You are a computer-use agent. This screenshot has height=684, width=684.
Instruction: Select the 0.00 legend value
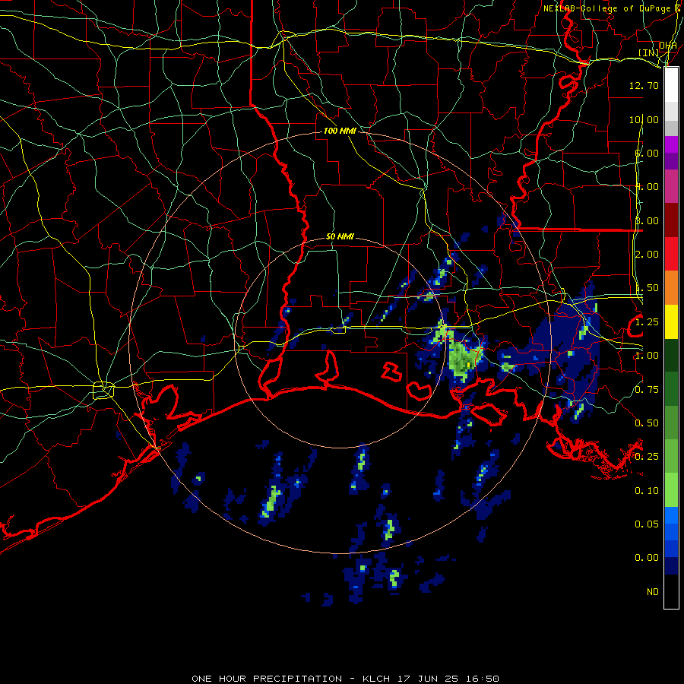pyautogui.click(x=647, y=558)
